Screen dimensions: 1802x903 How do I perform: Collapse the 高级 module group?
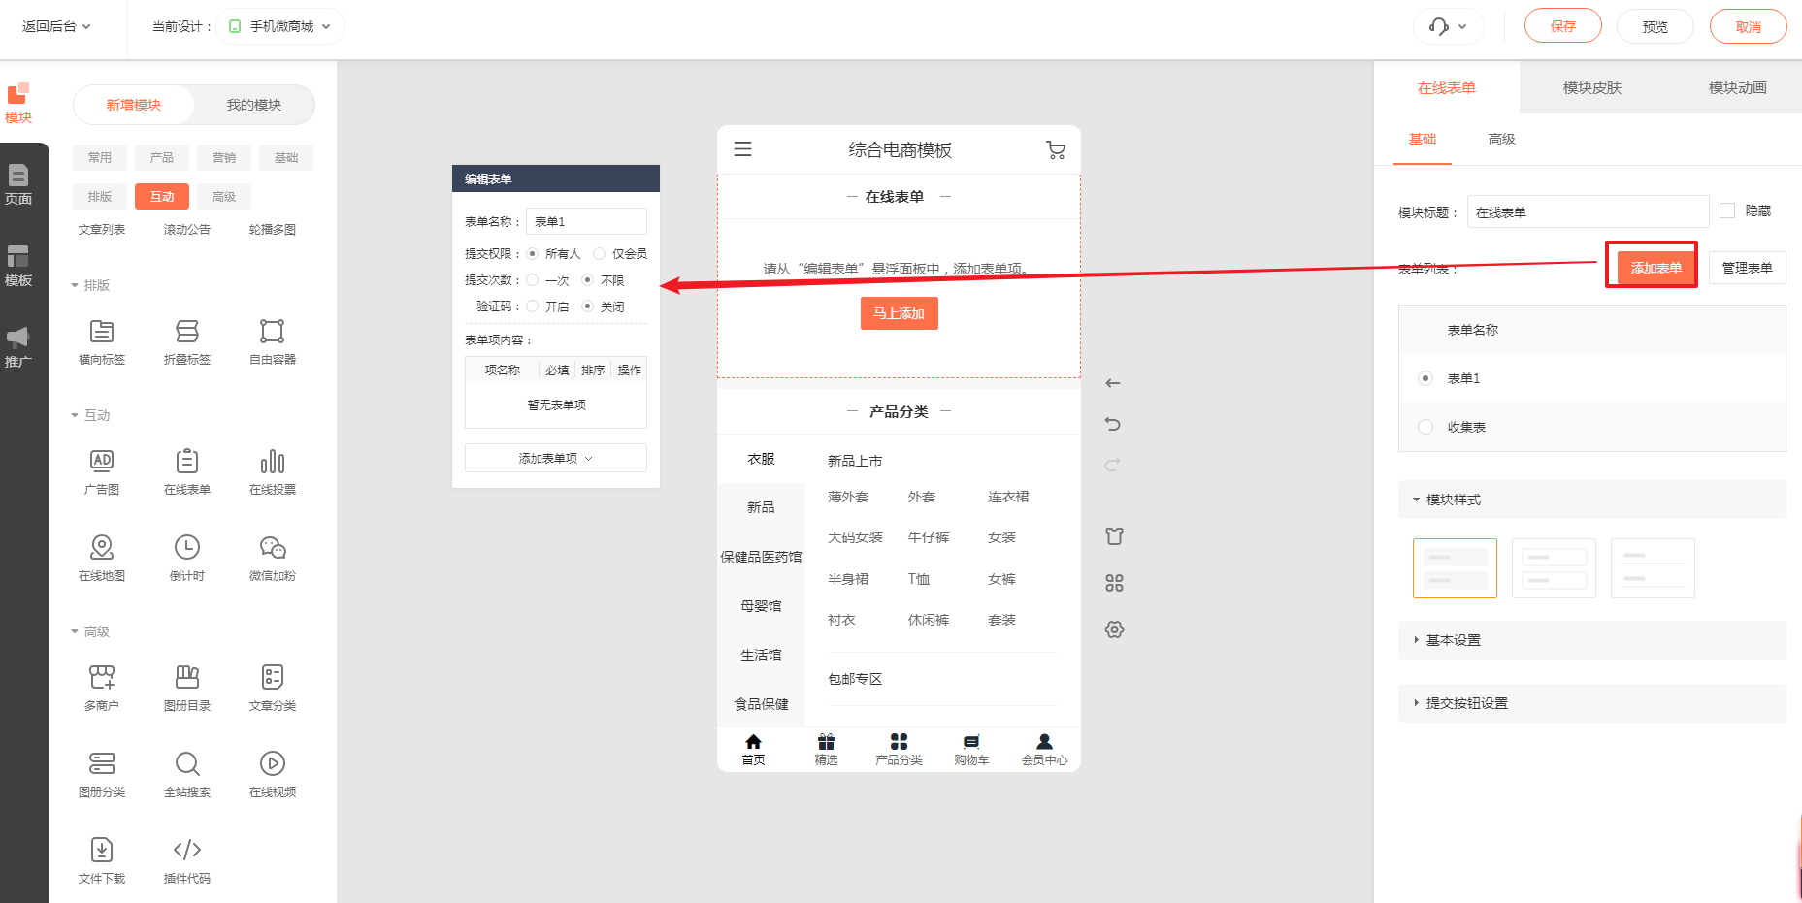coord(90,631)
